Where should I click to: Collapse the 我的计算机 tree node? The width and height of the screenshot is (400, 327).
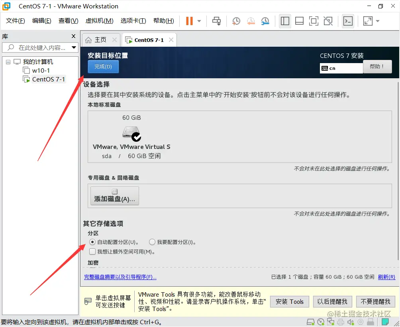tap(8, 62)
